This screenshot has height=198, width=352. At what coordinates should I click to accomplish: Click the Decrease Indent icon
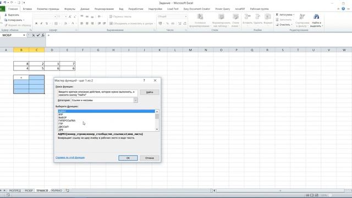pyautogui.click(x=99, y=23)
